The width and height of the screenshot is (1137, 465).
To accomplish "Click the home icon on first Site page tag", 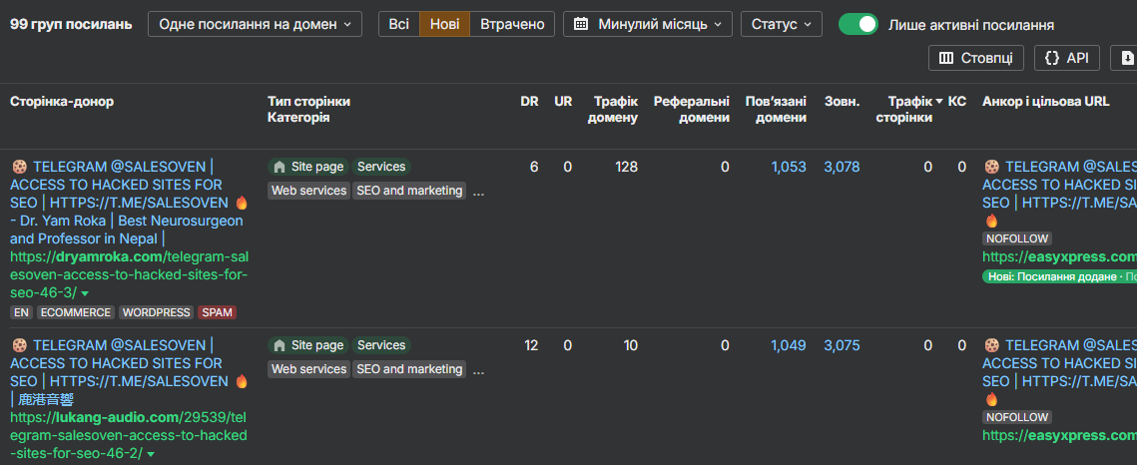I will [280, 167].
